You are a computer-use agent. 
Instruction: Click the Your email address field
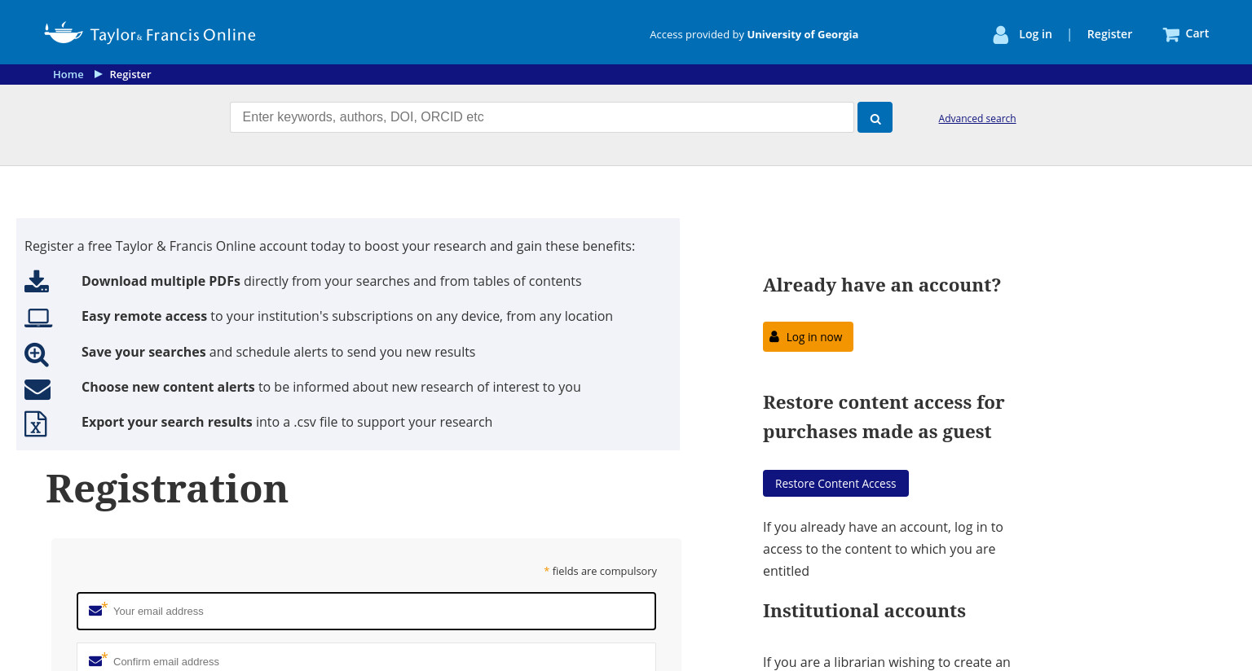[366, 611]
